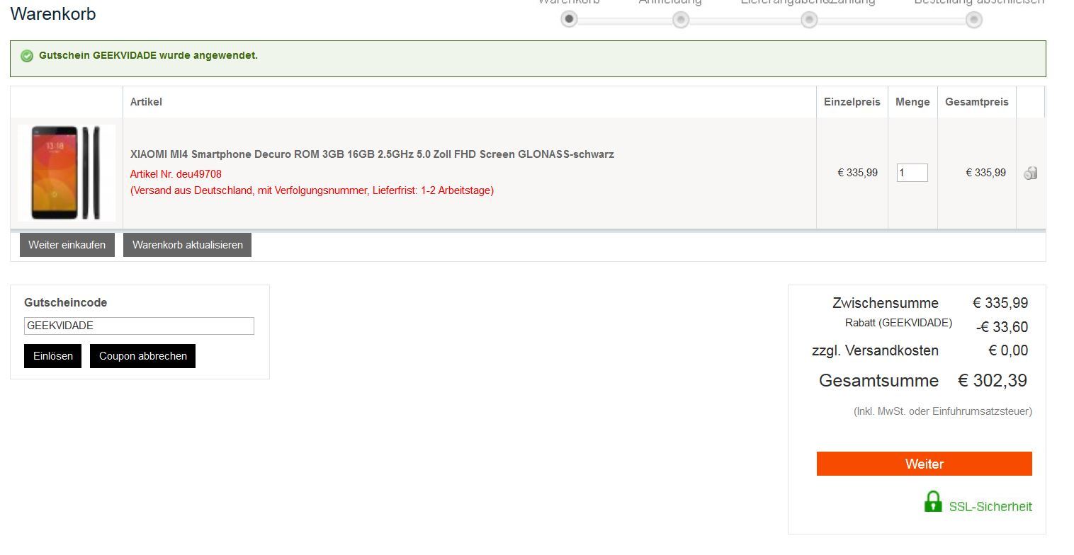Select the Bestellung abschließen step circle
Viewport: 1074px width, 555px height.
coord(974,19)
